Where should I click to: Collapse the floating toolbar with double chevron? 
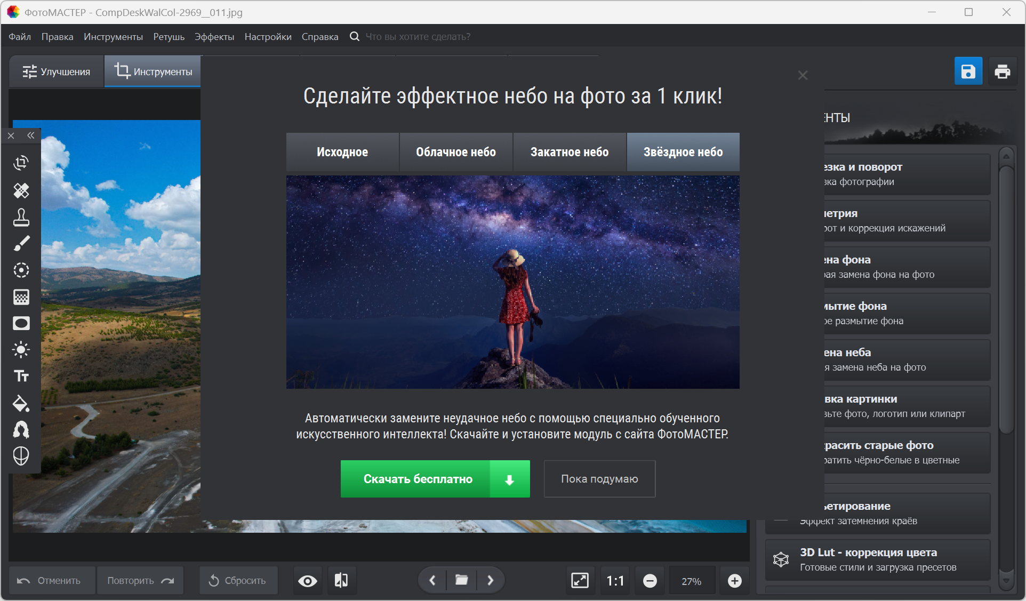coord(31,135)
